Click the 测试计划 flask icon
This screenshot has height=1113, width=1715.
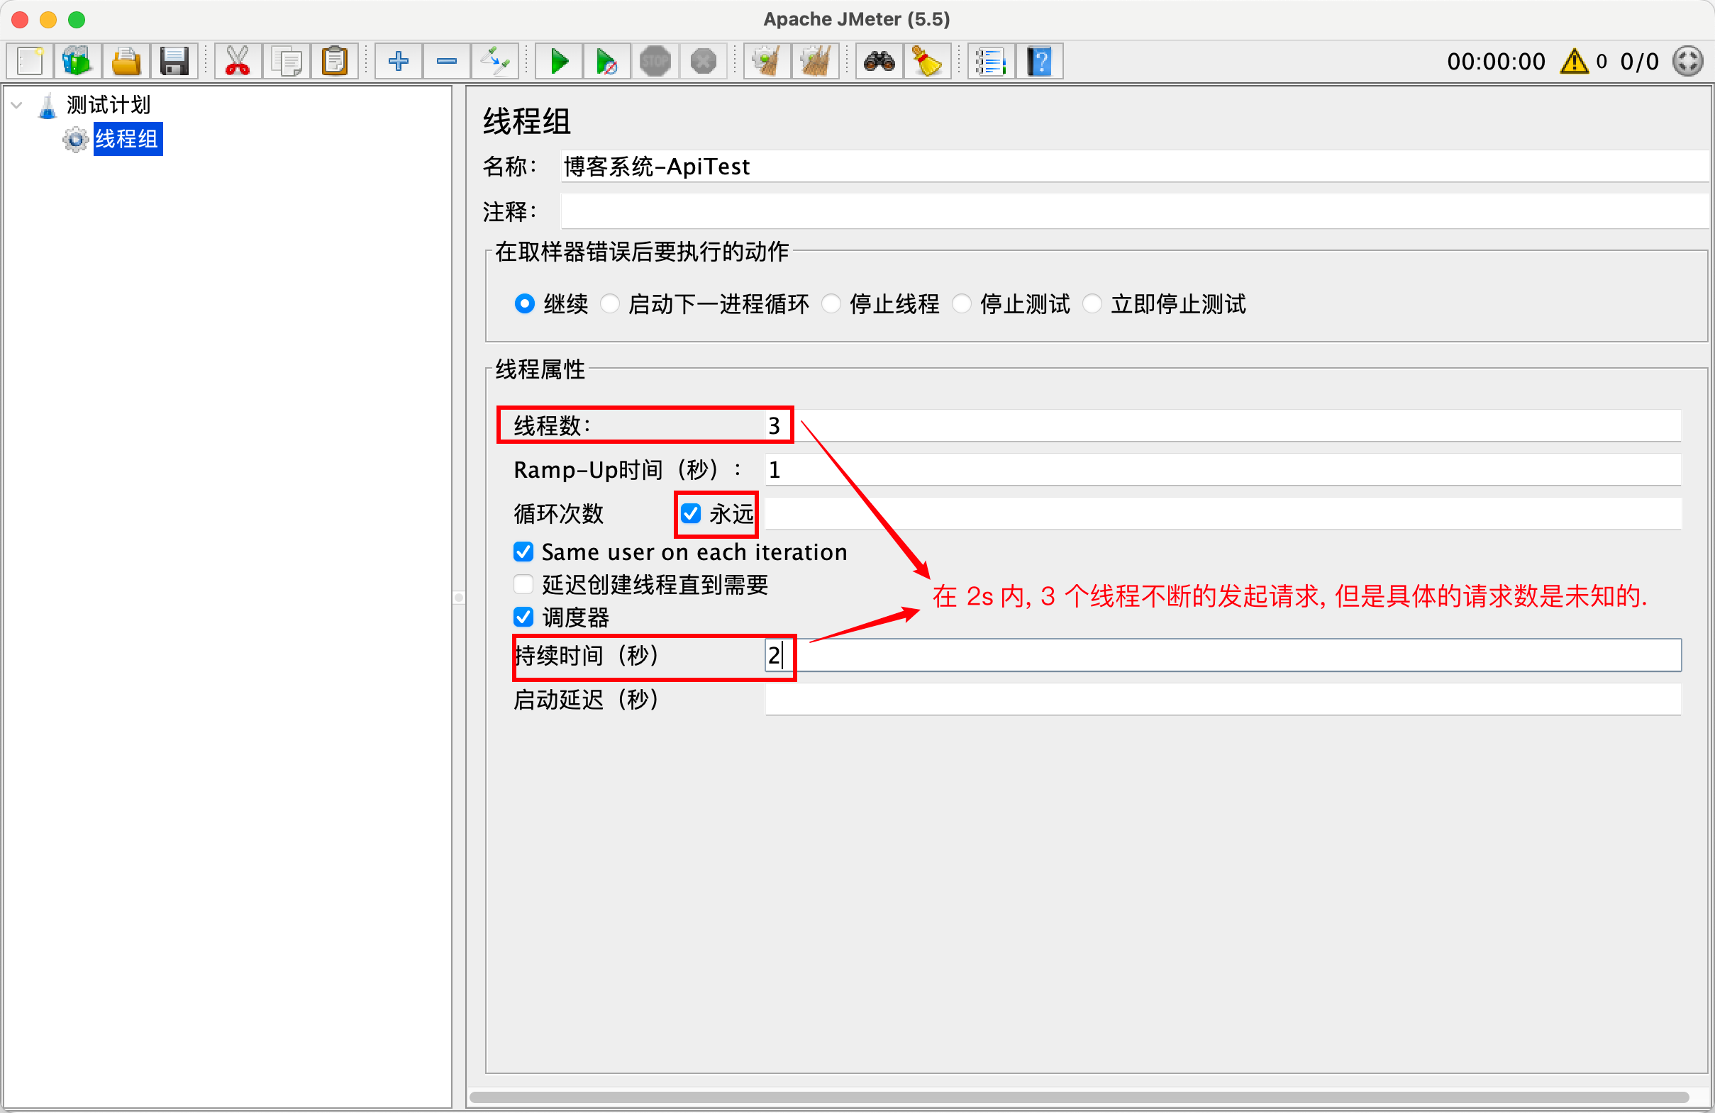click(x=48, y=105)
